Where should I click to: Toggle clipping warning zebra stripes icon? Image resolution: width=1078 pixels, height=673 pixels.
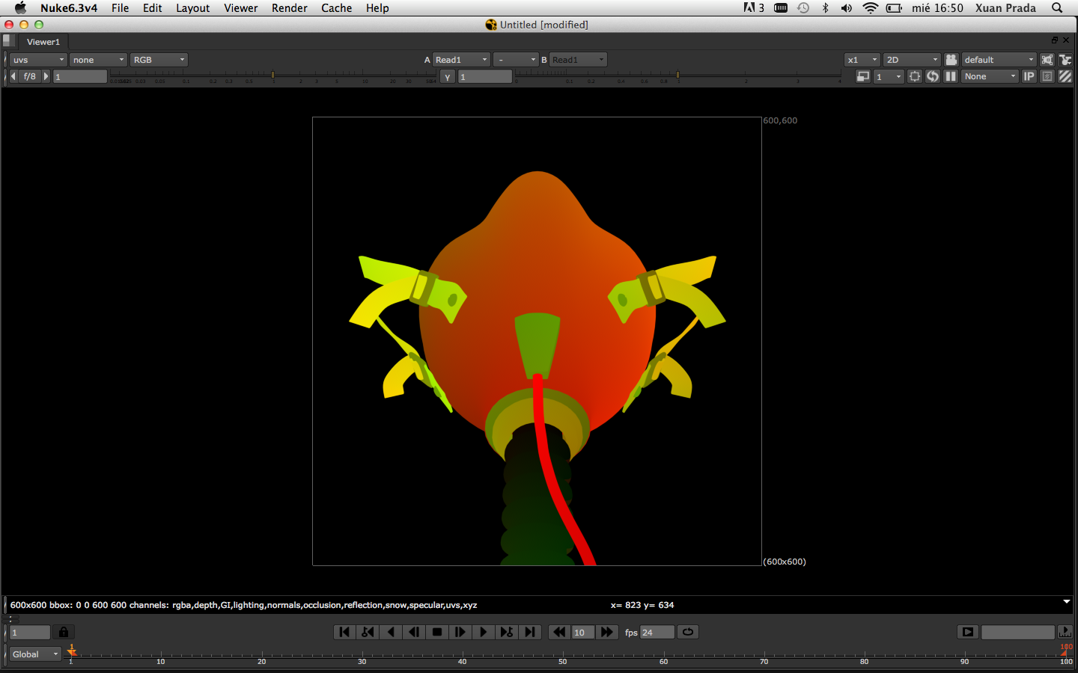[x=1065, y=76]
